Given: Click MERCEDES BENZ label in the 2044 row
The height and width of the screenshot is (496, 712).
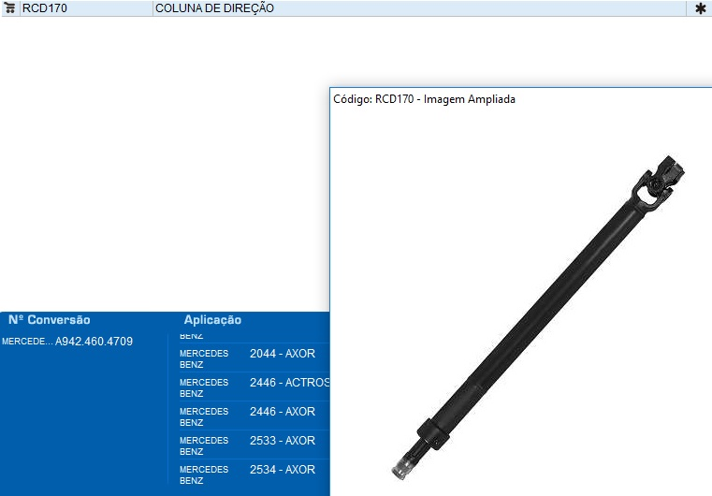Looking at the screenshot, I should pos(204,358).
